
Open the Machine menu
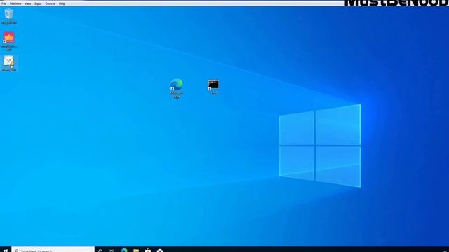(x=15, y=3)
